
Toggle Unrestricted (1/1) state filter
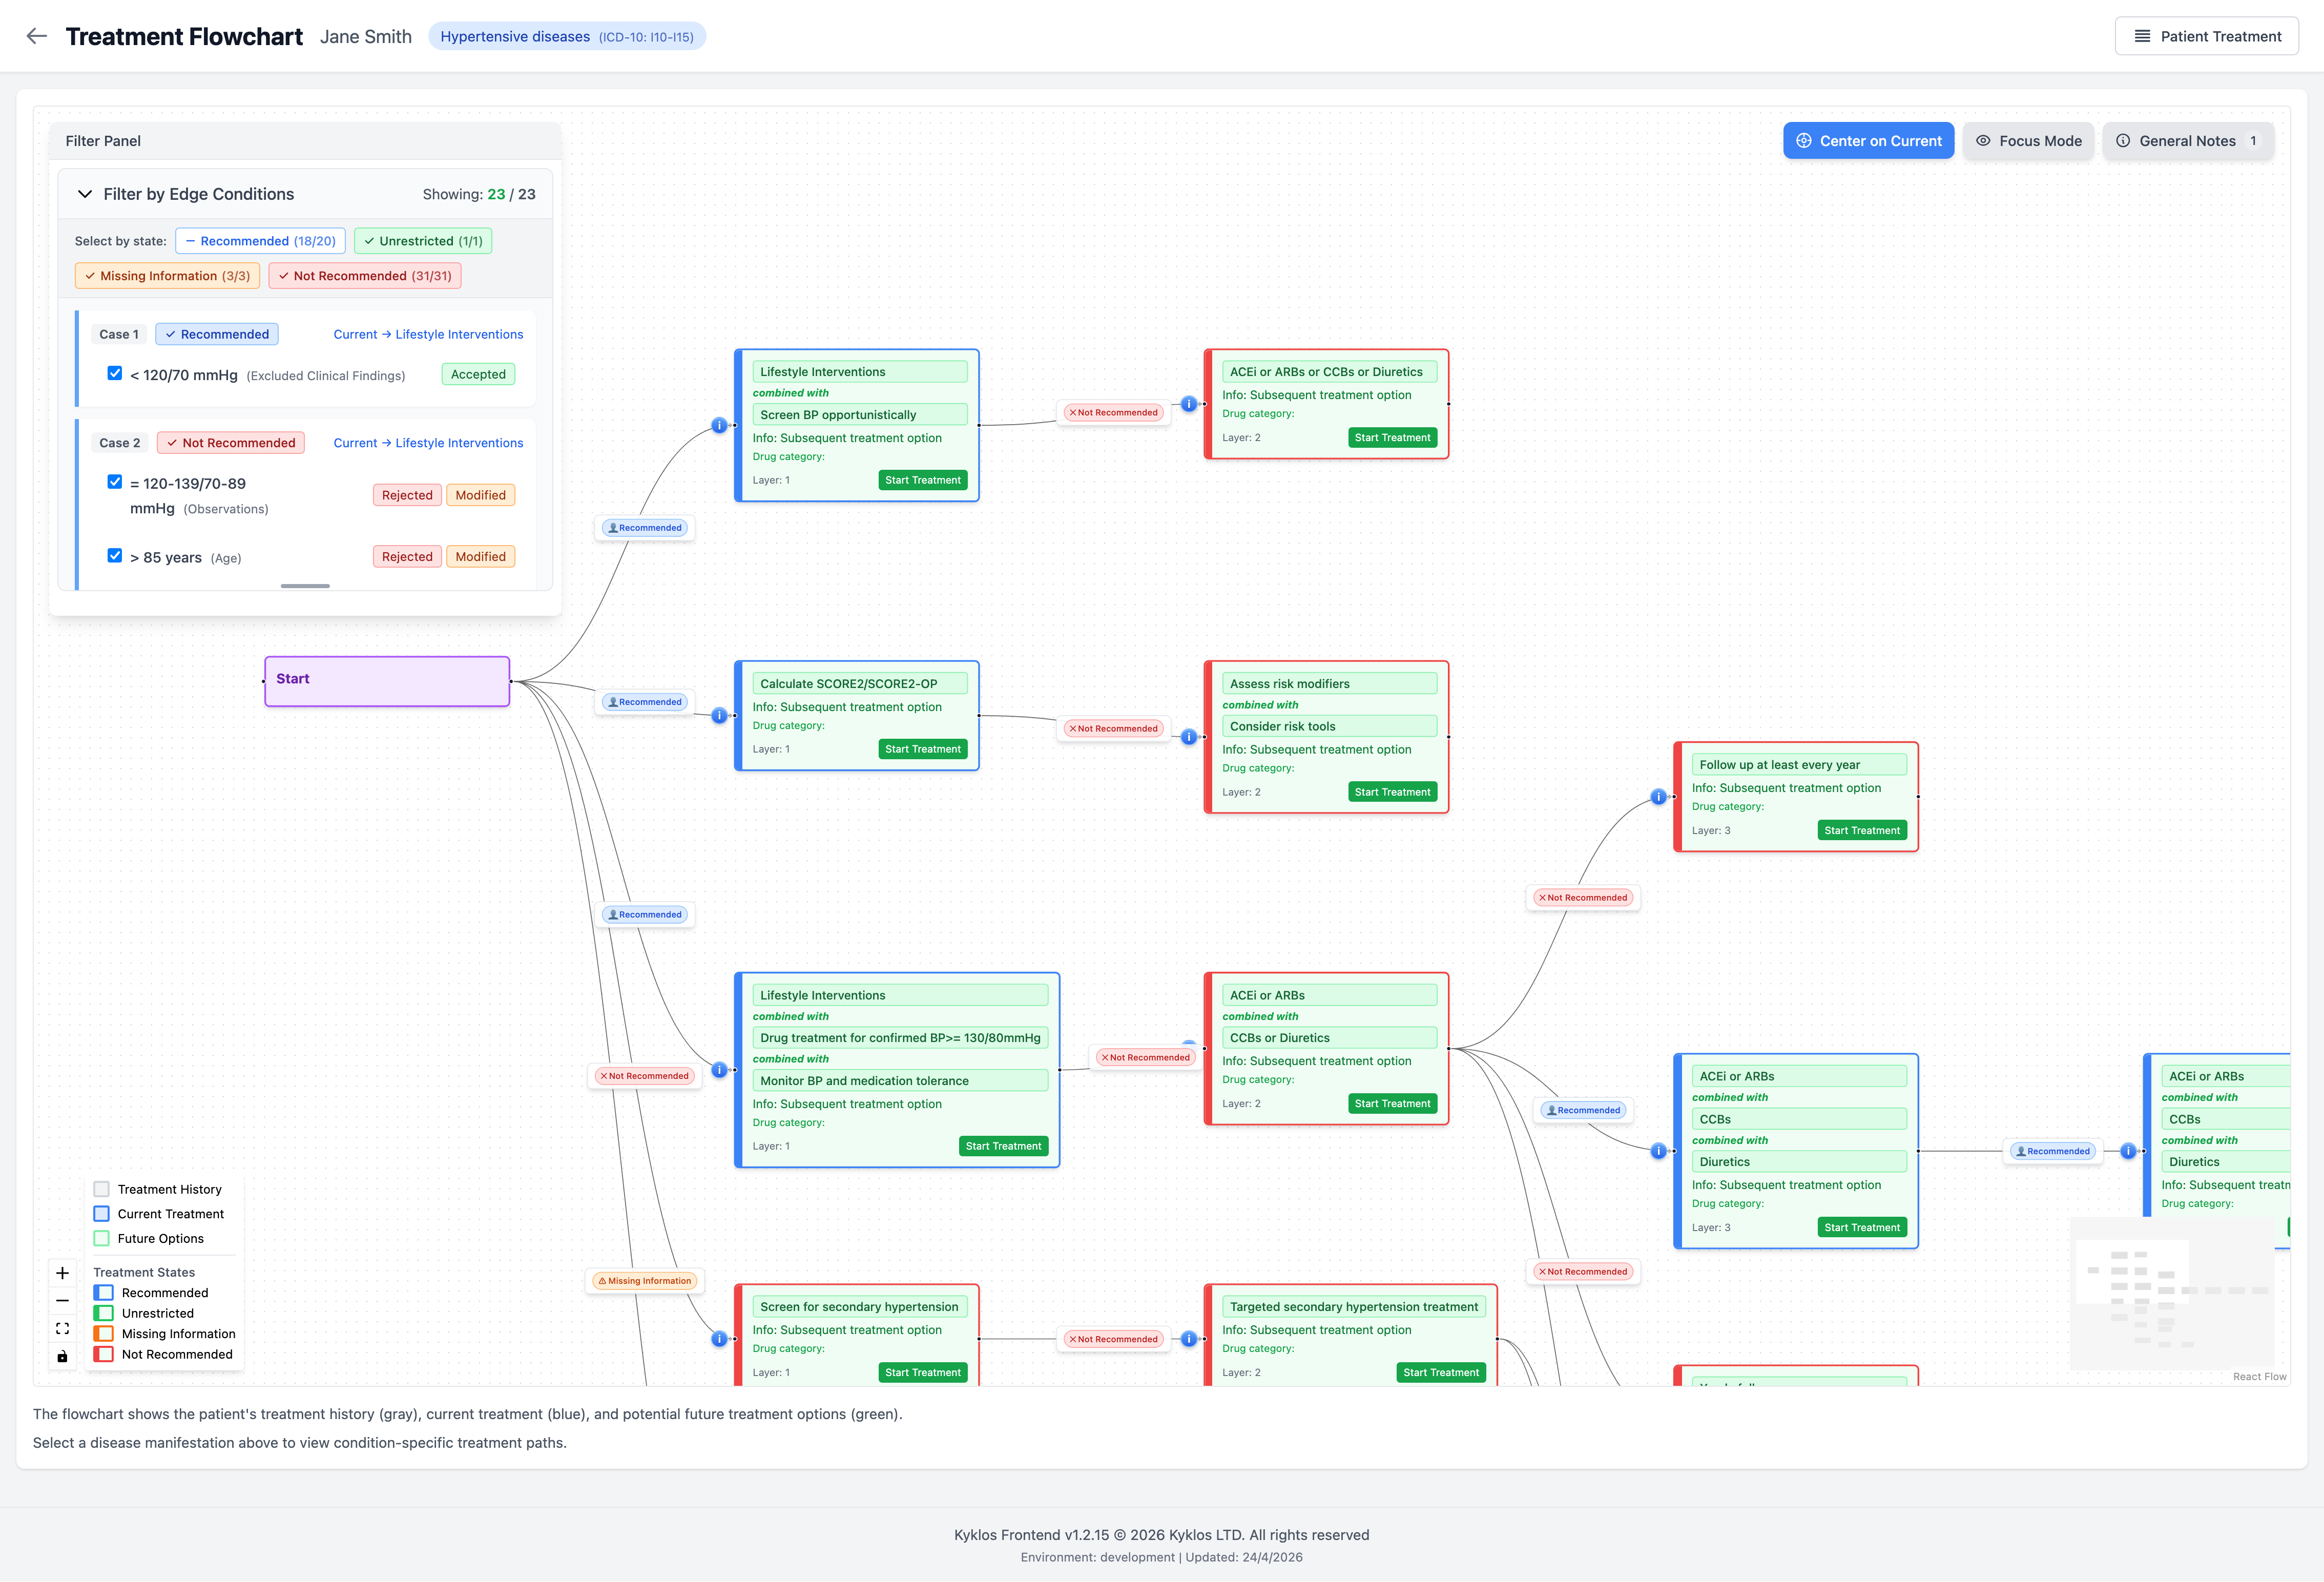(x=423, y=241)
